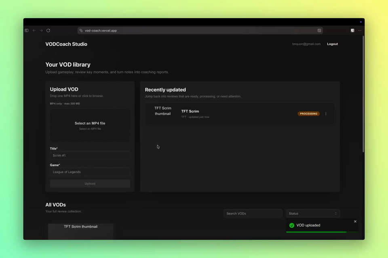Reload the page with the refresh icon
Viewport: 388px width, 258px height.
click(48, 30)
